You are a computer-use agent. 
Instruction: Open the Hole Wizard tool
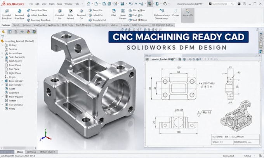pyautogui.click(x=70, y=14)
